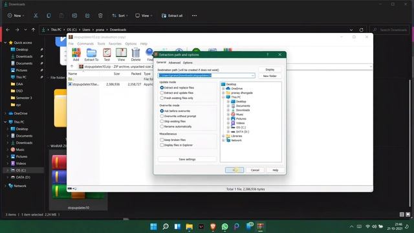Image resolution: width=414 pixels, height=233 pixels.
Task: Select Pictures in Quick access sidebar
Action: click(x=21, y=71)
